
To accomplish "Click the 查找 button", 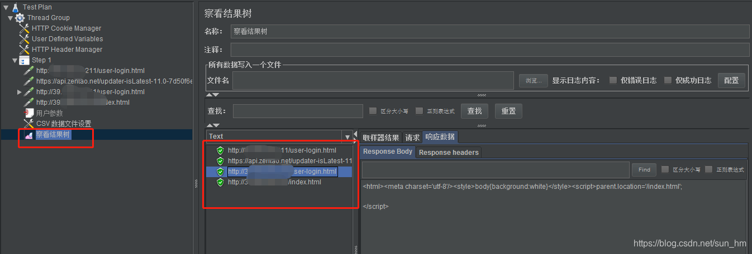I will point(474,111).
